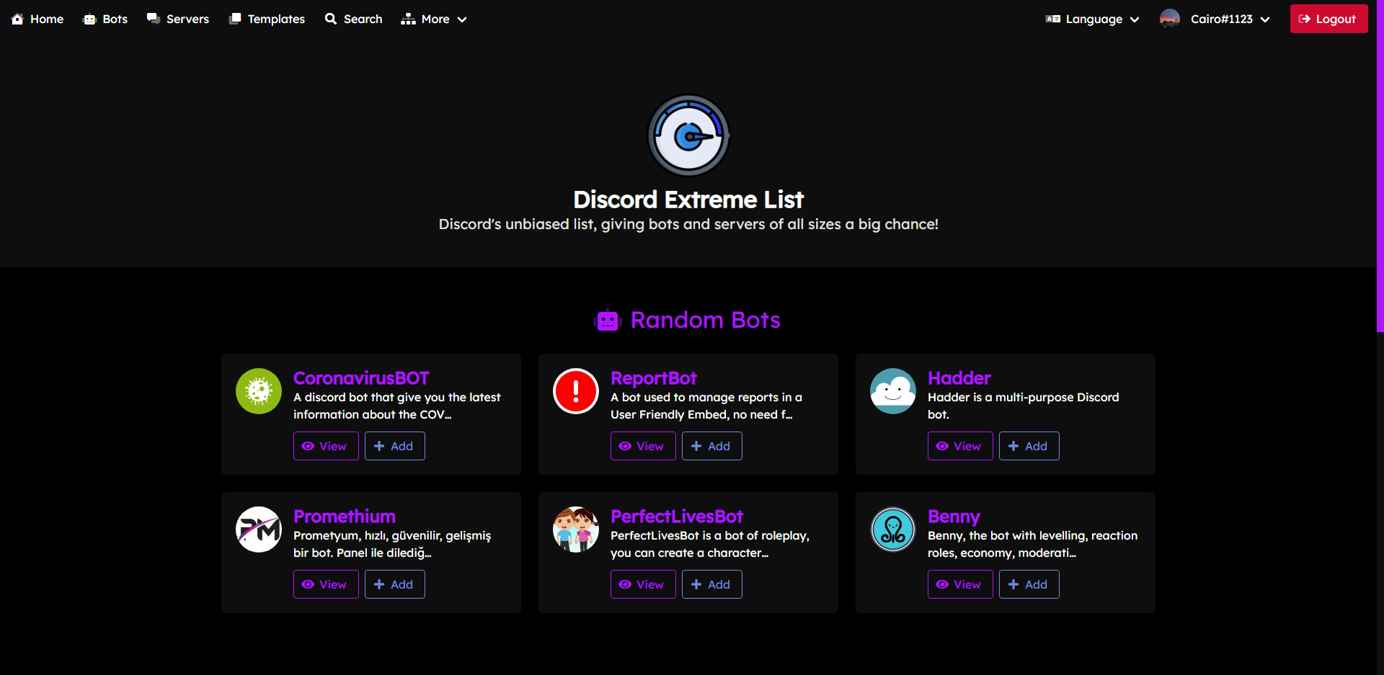Screen dimensions: 1384x675
Task: Open the Promethium title link
Action: click(x=344, y=517)
